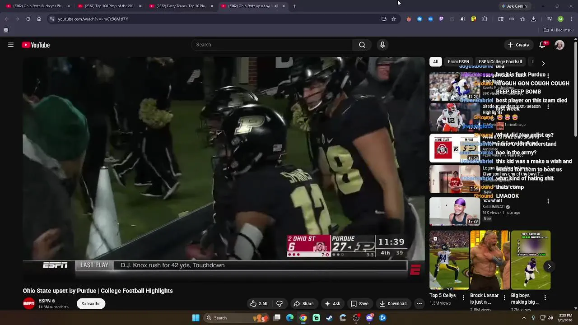Open more actions ellipsis under video
Screen dimensions: 578x325
419,304
